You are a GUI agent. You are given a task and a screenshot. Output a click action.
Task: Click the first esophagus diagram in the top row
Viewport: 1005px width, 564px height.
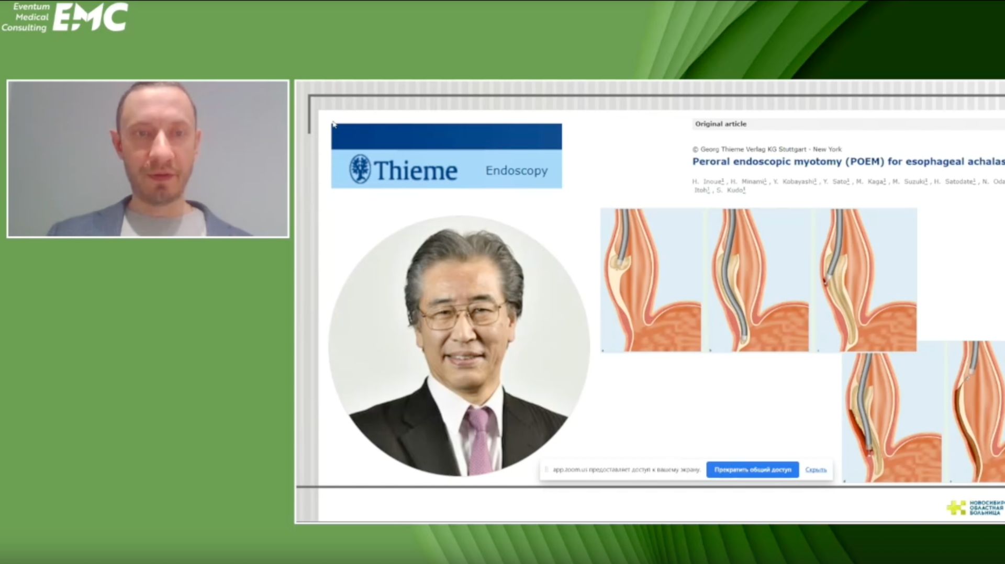[651, 280]
